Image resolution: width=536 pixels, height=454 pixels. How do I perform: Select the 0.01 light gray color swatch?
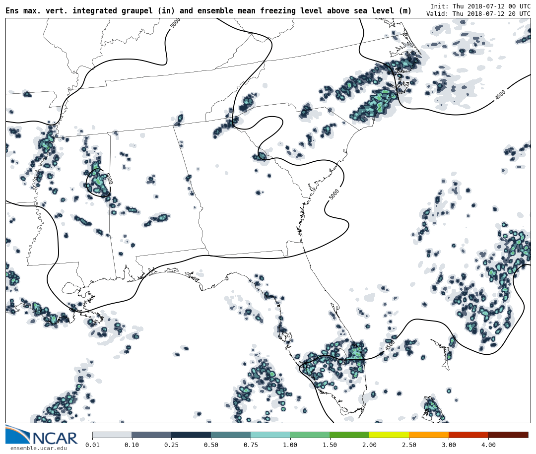pyautogui.click(x=112, y=435)
